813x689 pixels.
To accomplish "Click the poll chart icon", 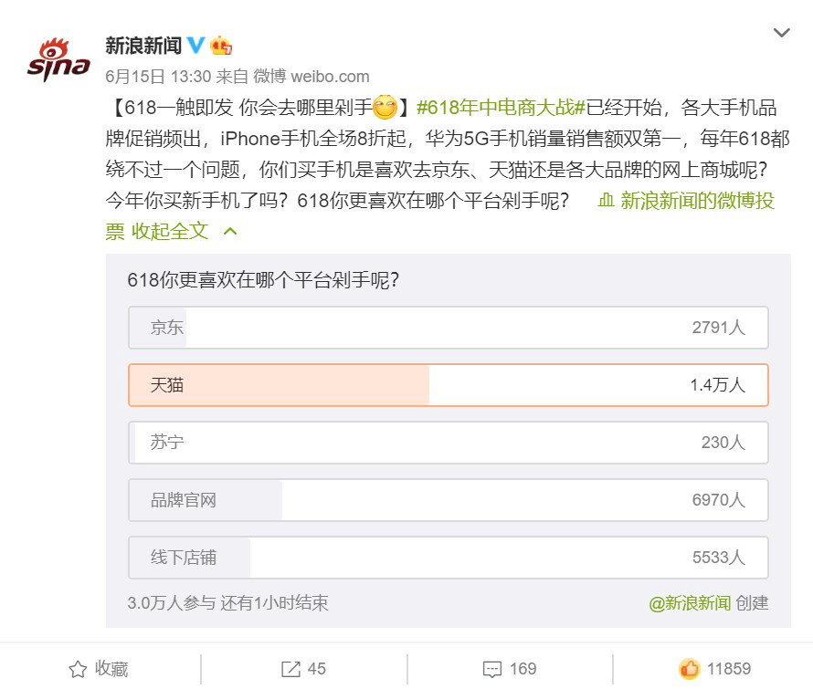I will click(x=606, y=201).
